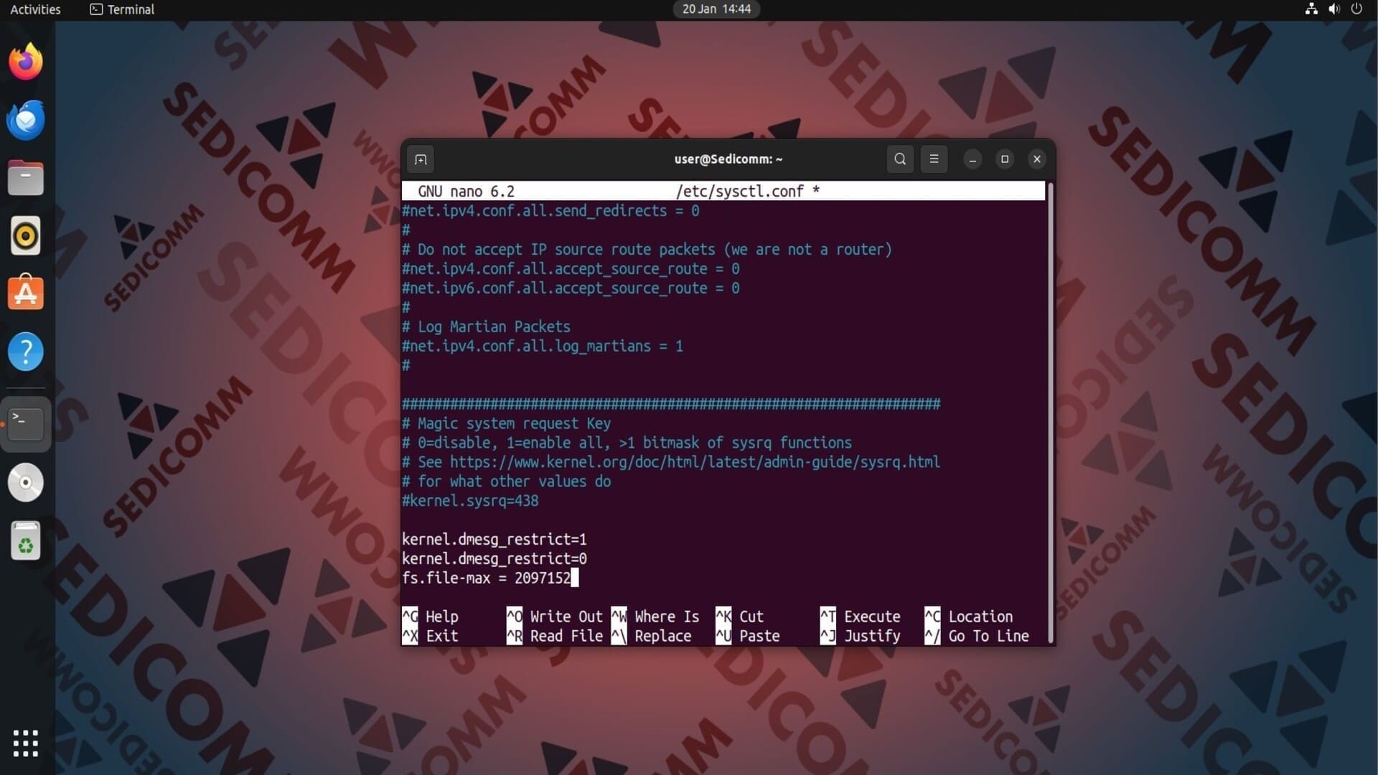Click the terminal search icon
This screenshot has height=775, width=1378.
[900, 159]
